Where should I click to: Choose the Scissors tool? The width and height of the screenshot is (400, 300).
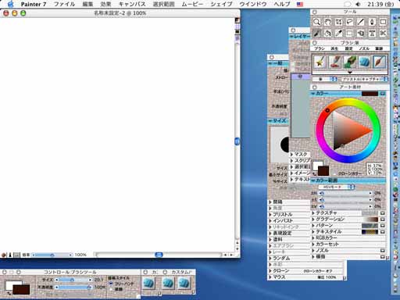(x=383, y=34)
